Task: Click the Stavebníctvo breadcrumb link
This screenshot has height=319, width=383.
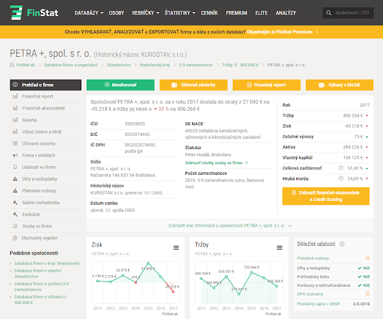Action: (x=118, y=65)
